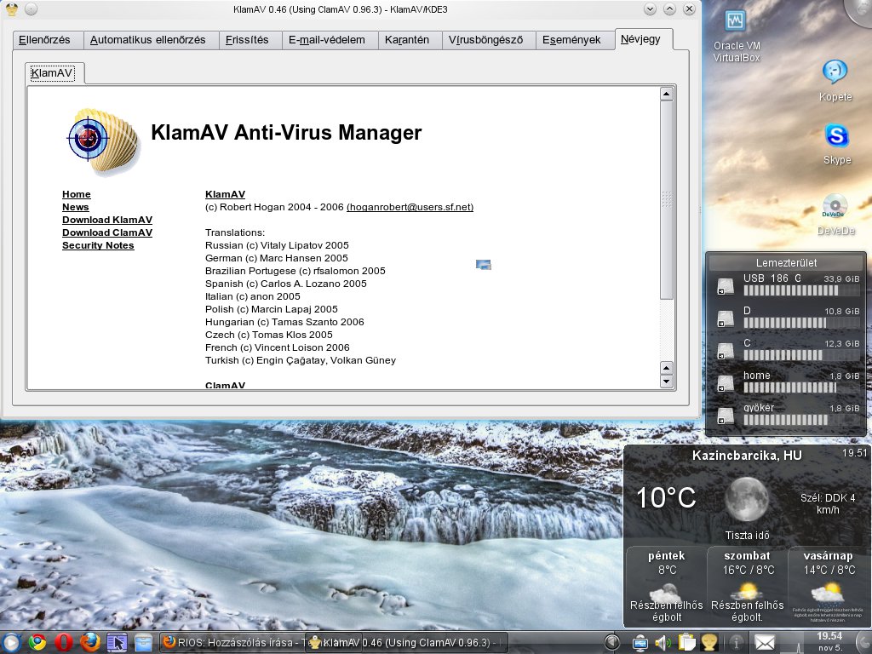Click the home partition icon in Lemezterület
Screen dimensions: 872x654
click(x=726, y=384)
